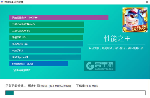Click the Bluestacks 58265 score bar
This screenshot has width=150, height=98.
pos(39,64)
